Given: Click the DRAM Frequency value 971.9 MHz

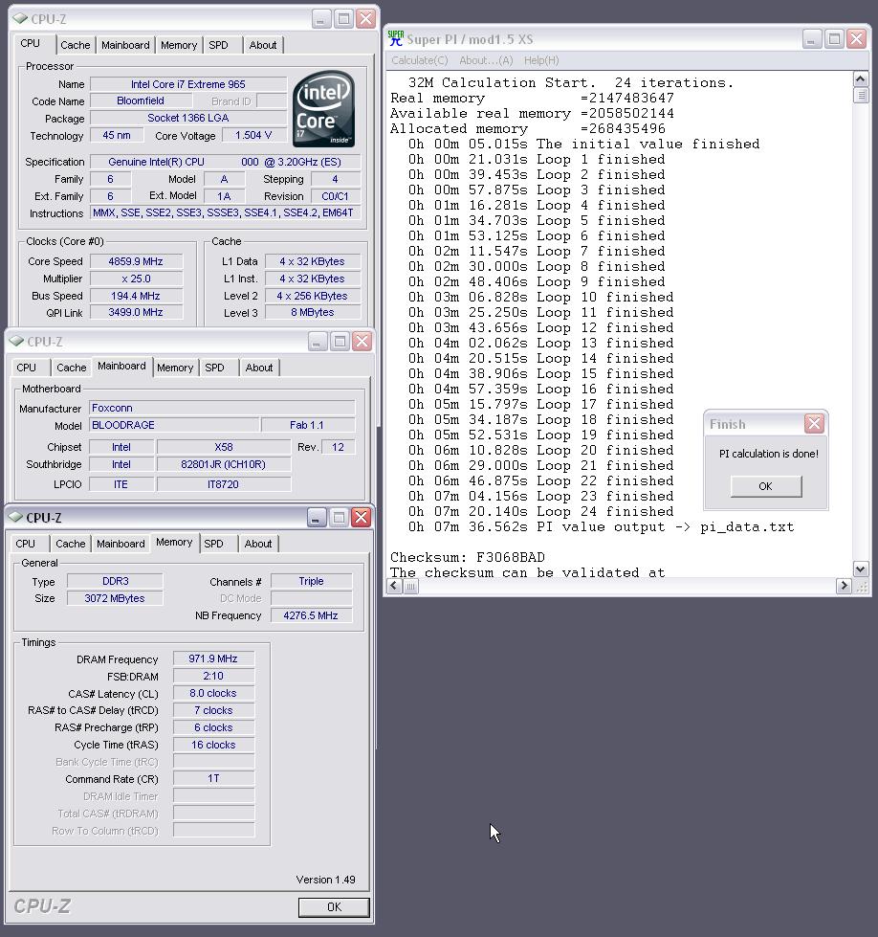Looking at the screenshot, I should (x=213, y=659).
